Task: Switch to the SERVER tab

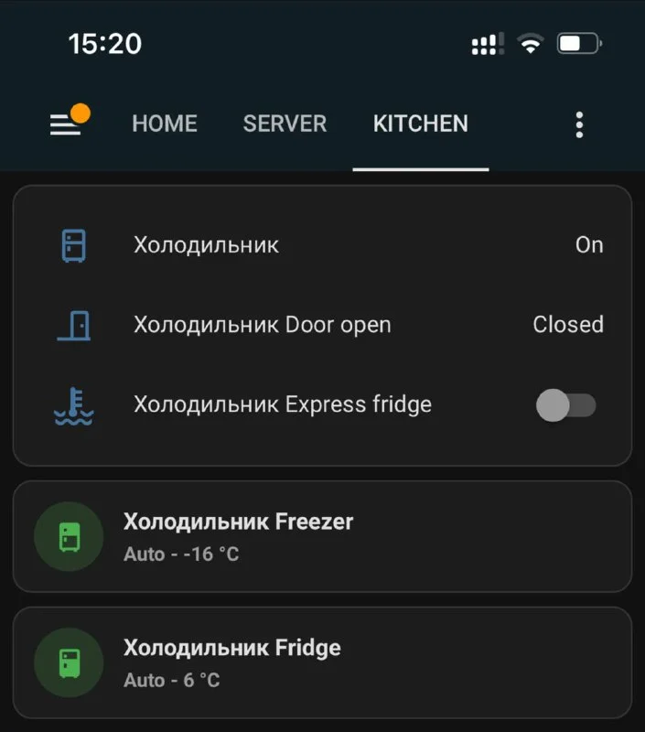Action: coord(285,124)
